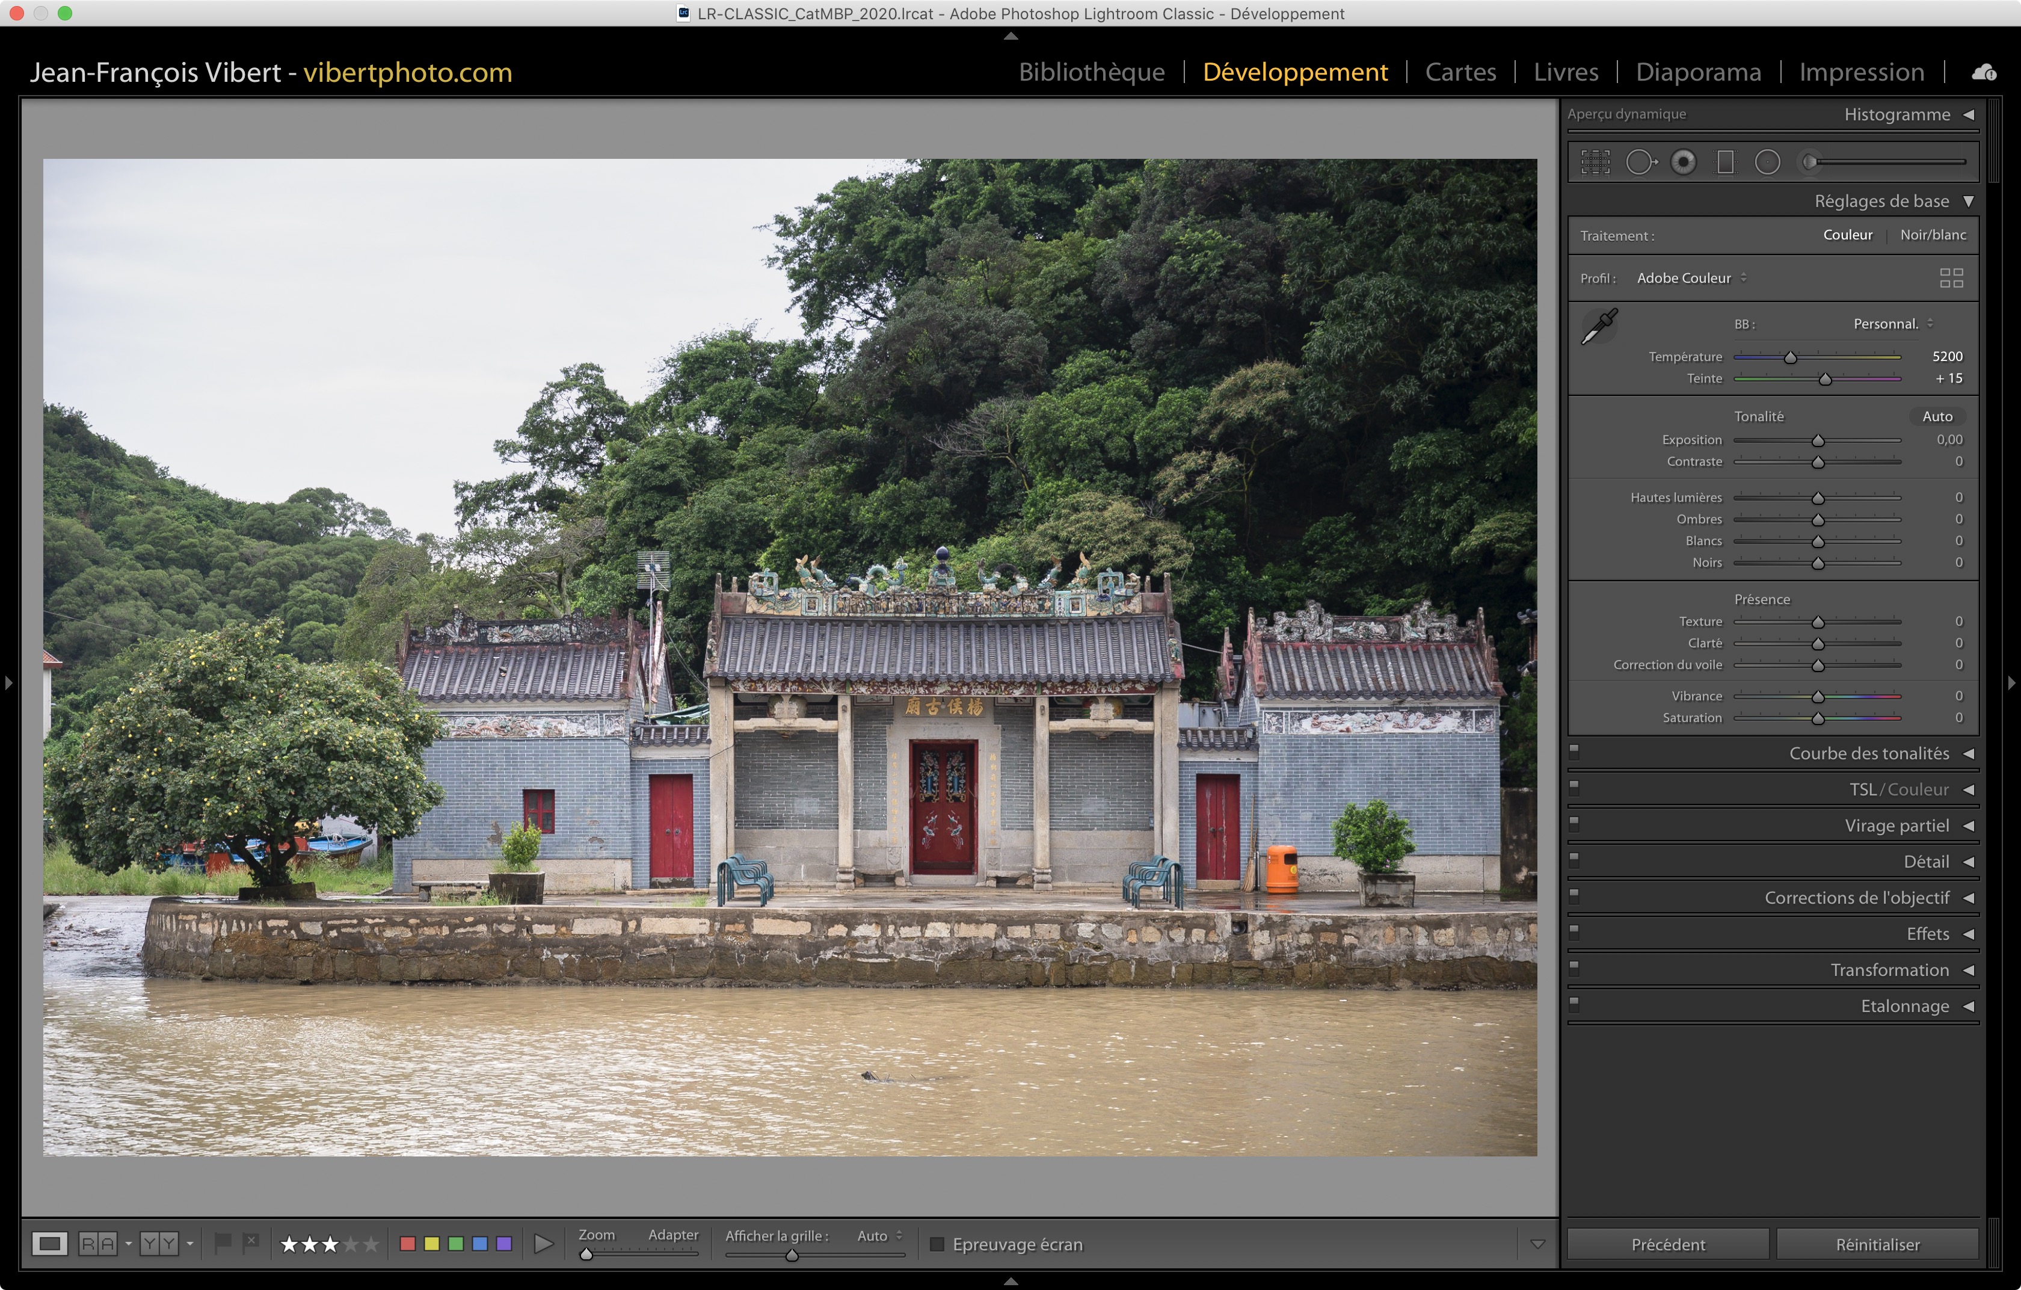Choose the Red Eye Correction tool
The image size is (2021, 1290).
pos(1683,162)
